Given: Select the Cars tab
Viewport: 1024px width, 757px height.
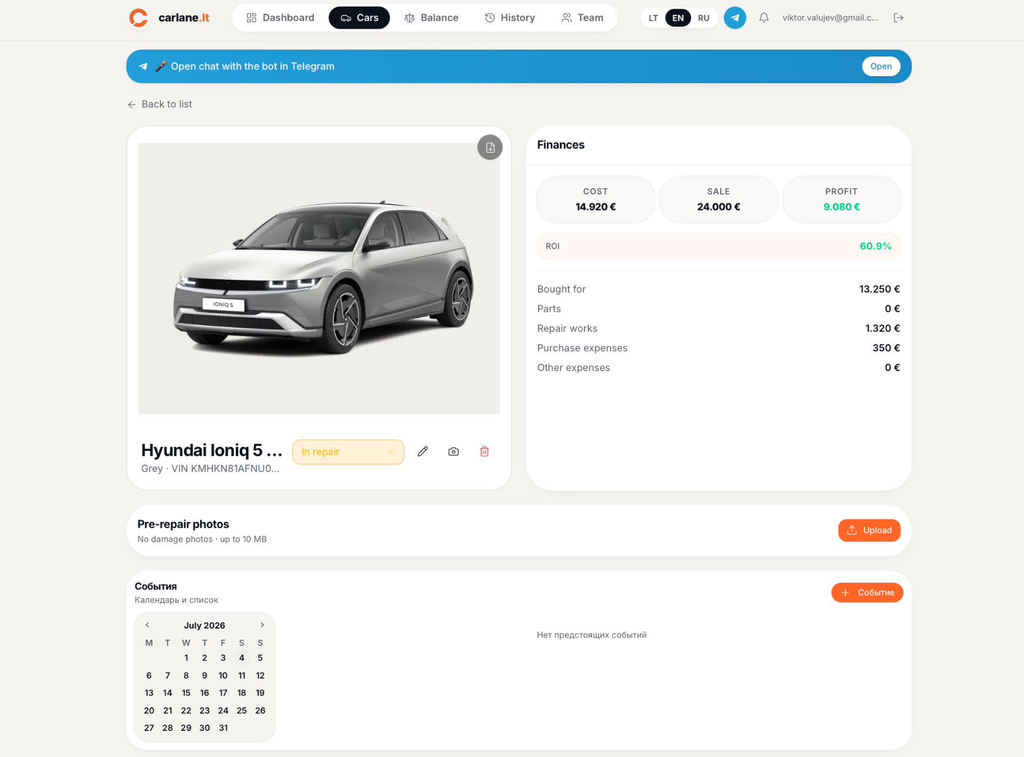Looking at the screenshot, I should (x=359, y=18).
